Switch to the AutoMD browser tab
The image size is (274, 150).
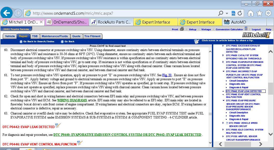(x=244, y=22)
